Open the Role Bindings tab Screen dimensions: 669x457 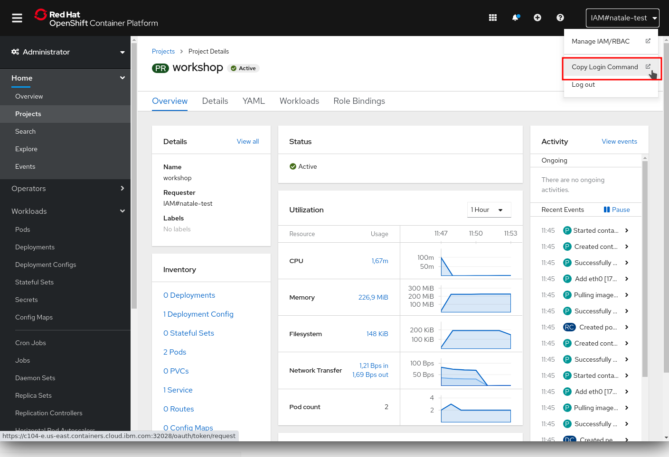pos(359,101)
